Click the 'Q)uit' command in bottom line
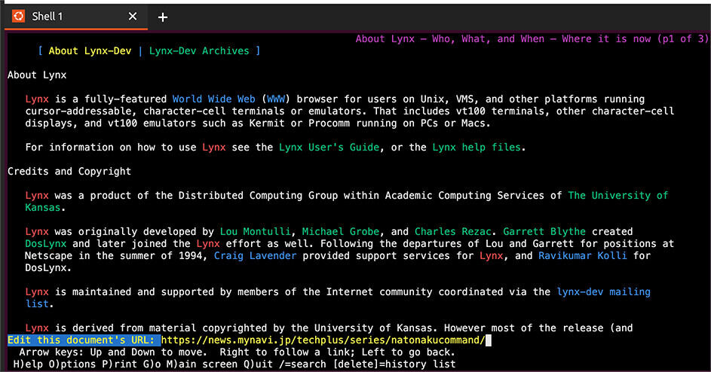Viewport: 711px width, 372px height. tap(258, 364)
